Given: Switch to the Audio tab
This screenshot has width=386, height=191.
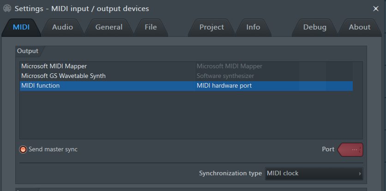Looking at the screenshot, I should coord(62,27).
